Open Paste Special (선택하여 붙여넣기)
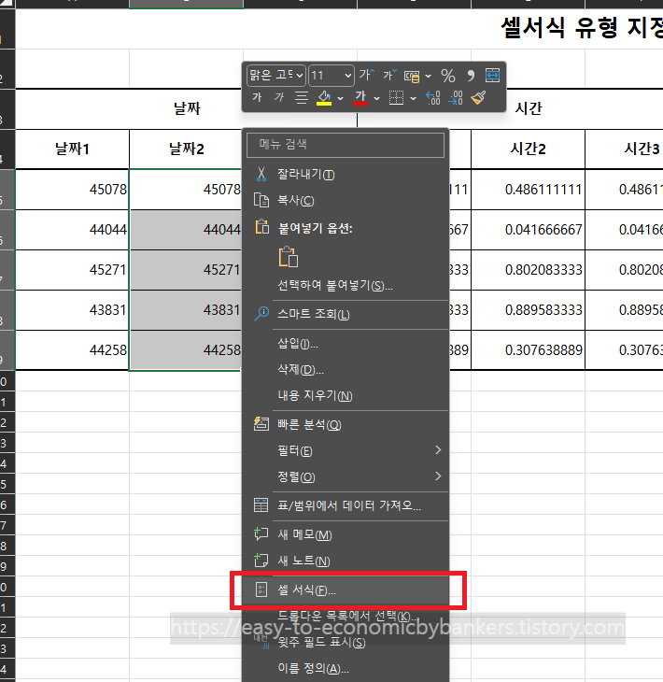 tap(346, 285)
